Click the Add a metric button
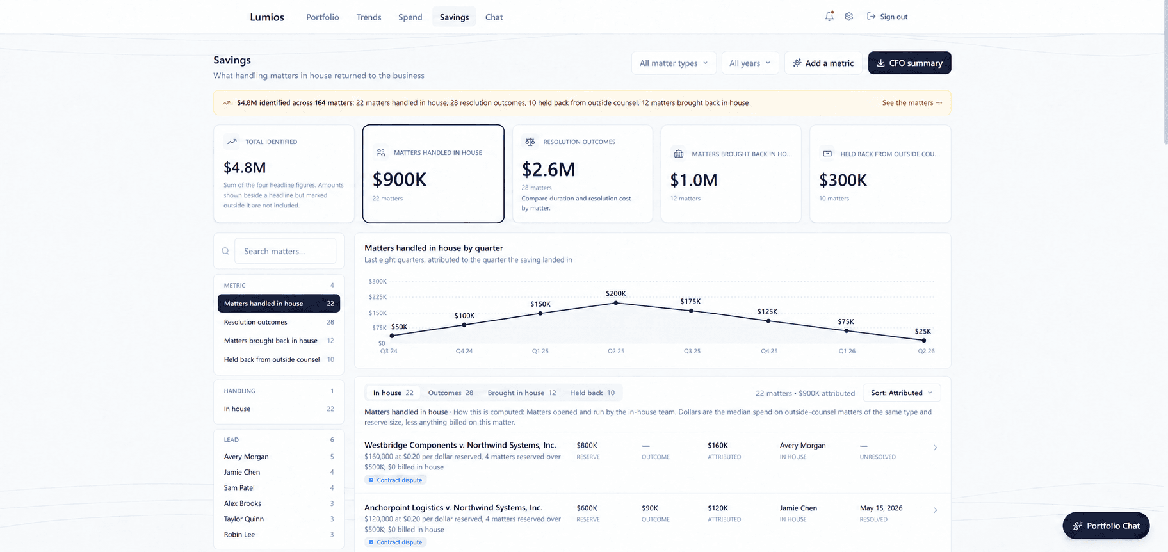This screenshot has width=1168, height=552. point(823,63)
